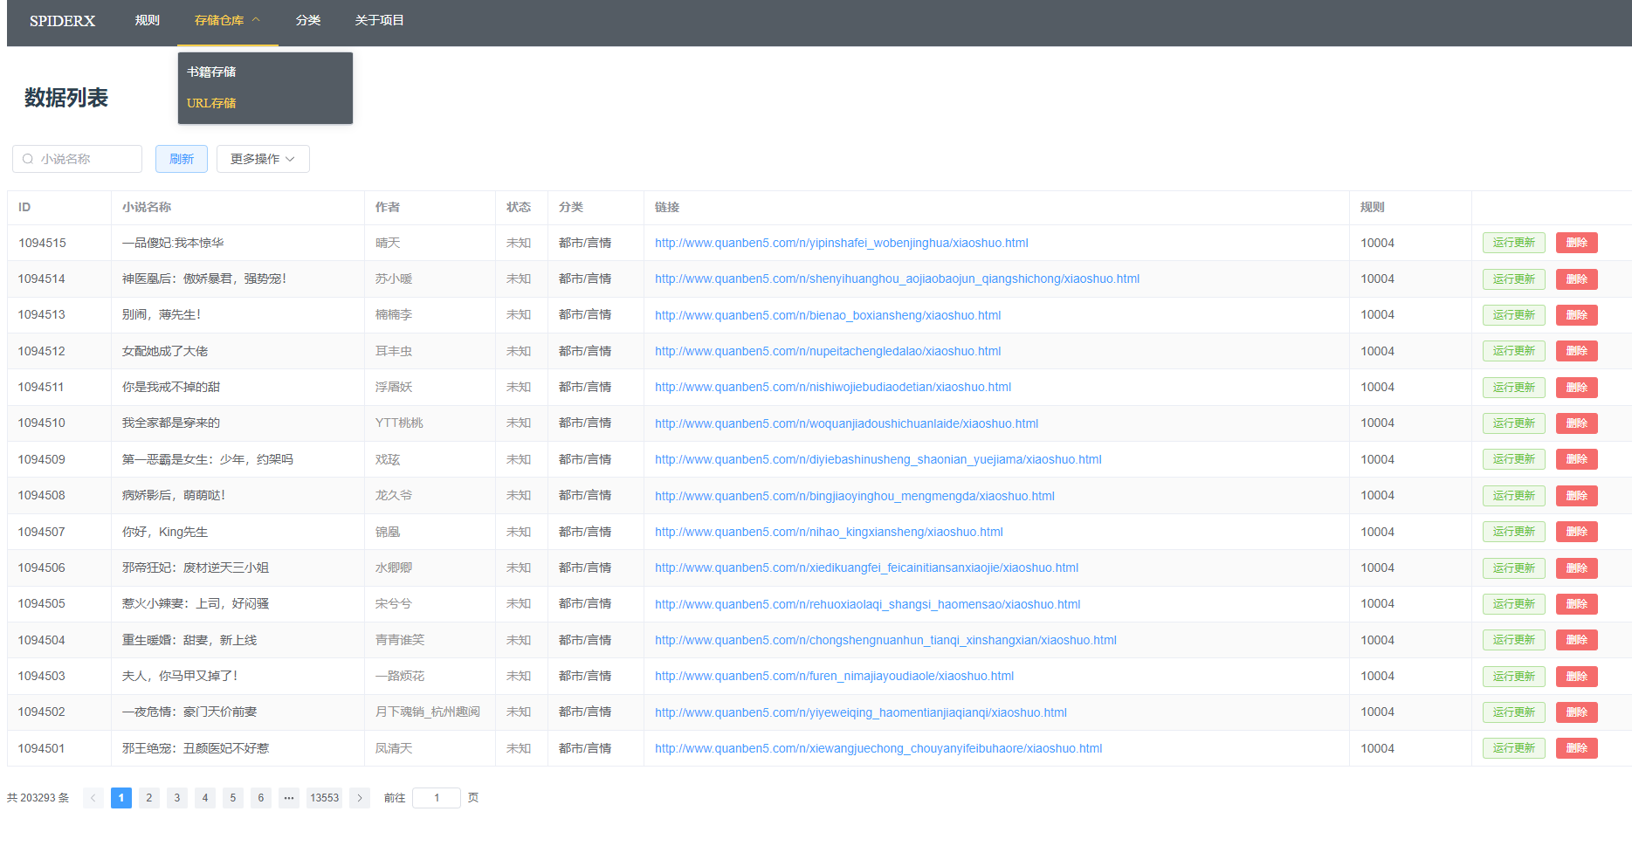The height and width of the screenshot is (846, 1632).
Task: Open the yiyeweiqing_haomentianjiaqianqi link
Action: [861, 712]
